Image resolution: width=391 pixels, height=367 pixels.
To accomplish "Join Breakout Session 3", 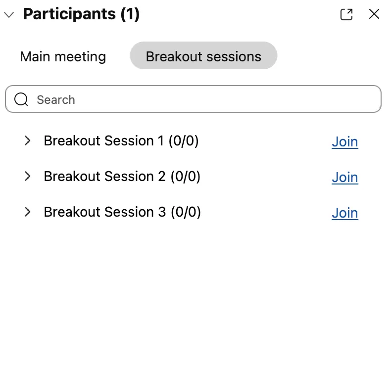I will pyautogui.click(x=344, y=213).
